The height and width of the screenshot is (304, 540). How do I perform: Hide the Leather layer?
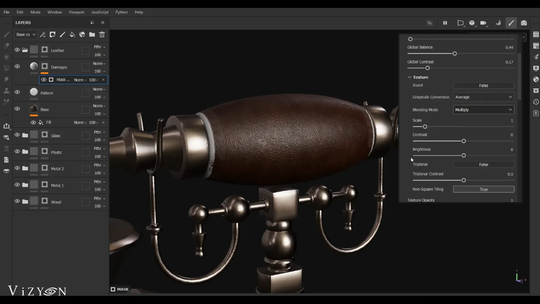[x=17, y=50]
